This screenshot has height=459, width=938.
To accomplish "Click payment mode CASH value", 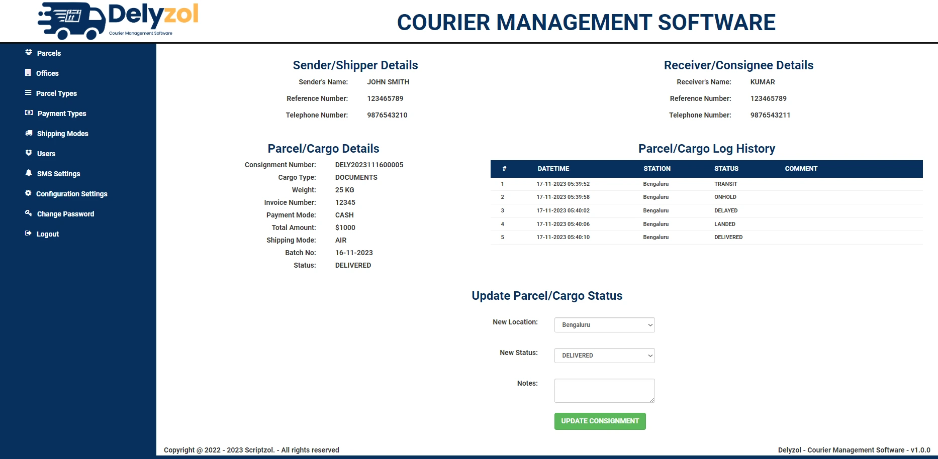I will 344,215.
